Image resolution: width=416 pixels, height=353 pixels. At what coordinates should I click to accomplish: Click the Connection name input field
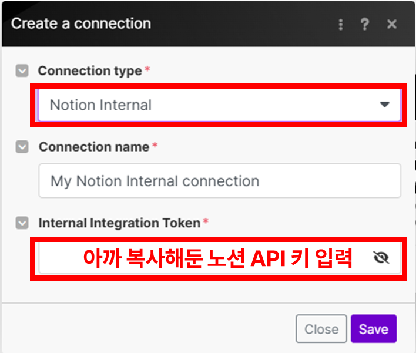point(220,181)
